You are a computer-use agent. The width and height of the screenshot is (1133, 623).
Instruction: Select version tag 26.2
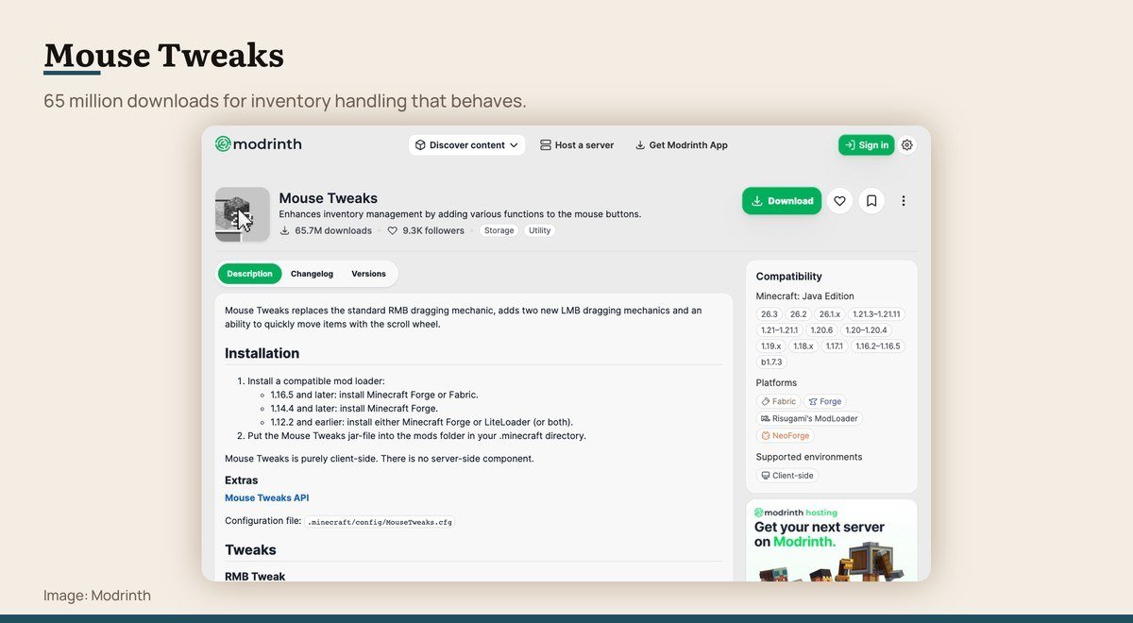click(x=798, y=314)
